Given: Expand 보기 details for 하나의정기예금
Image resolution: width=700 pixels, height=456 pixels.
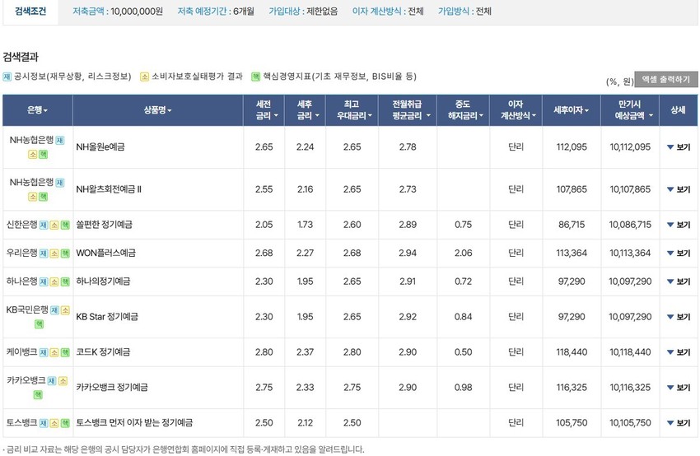Looking at the screenshot, I should [x=679, y=282].
